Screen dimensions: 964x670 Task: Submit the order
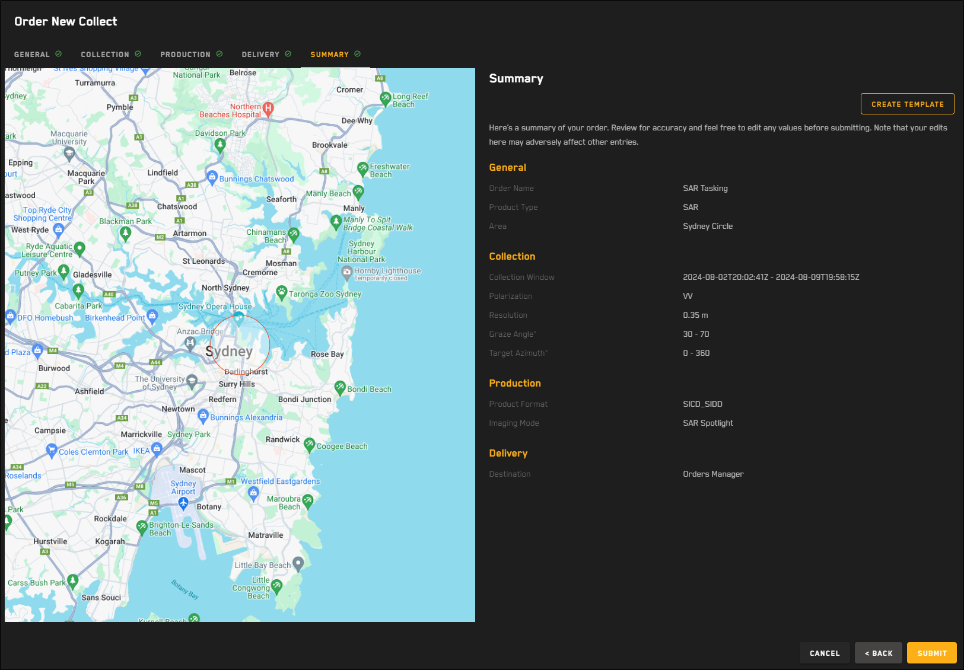931,653
